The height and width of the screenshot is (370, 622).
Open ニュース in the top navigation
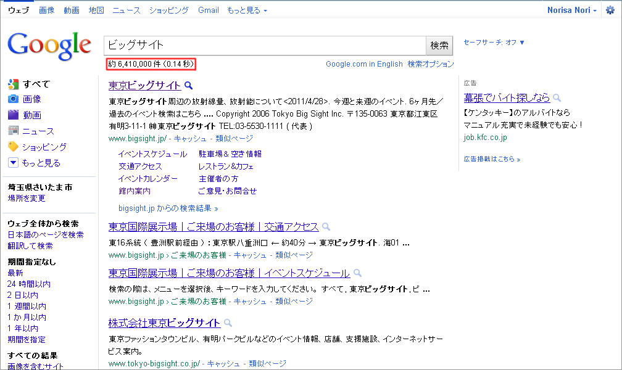click(126, 10)
